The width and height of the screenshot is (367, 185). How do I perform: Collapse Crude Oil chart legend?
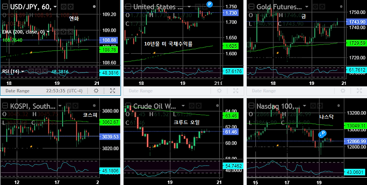point(128,106)
